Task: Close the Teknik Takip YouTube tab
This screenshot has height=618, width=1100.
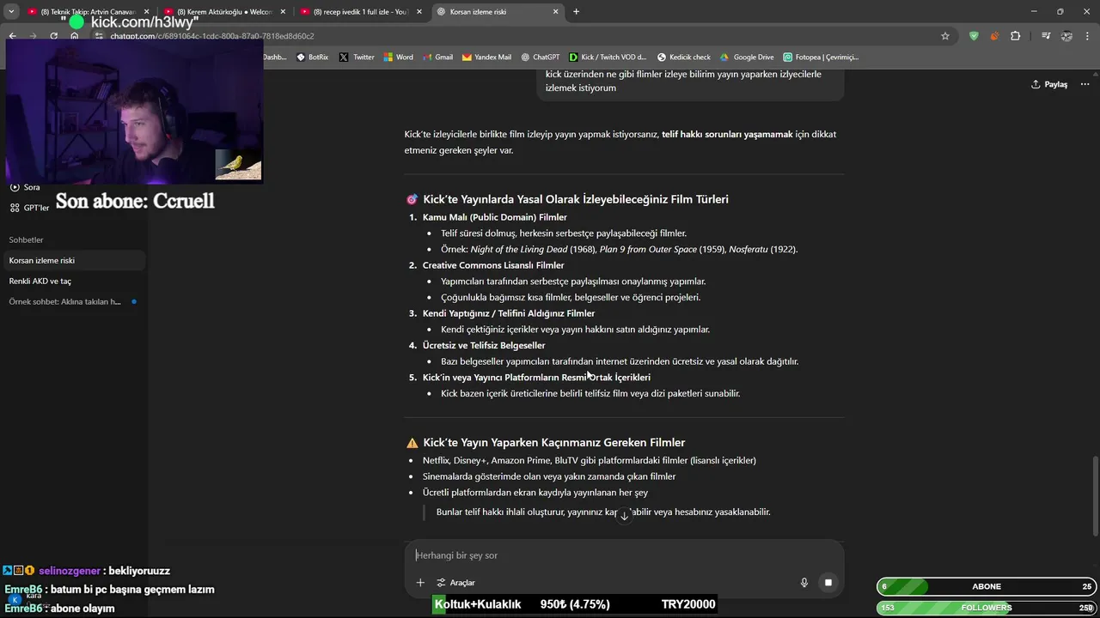Action: pyautogui.click(x=147, y=12)
